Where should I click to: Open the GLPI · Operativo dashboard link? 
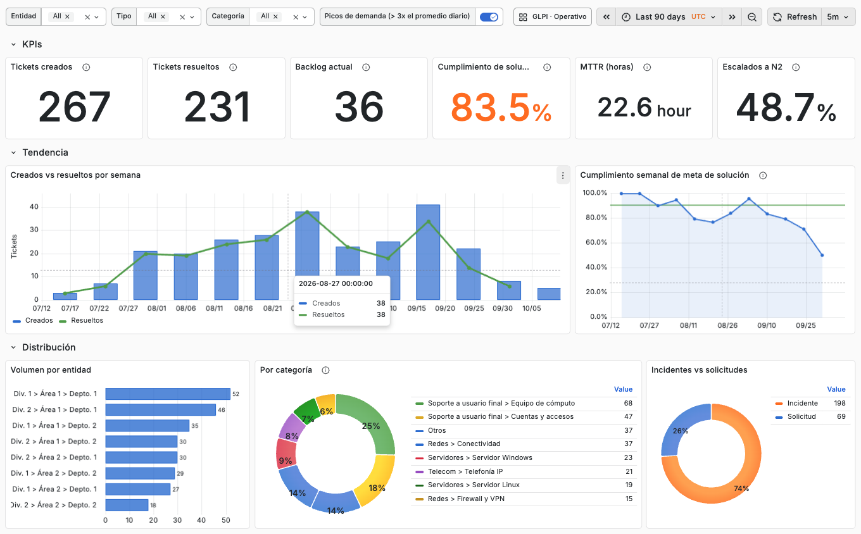coord(553,17)
